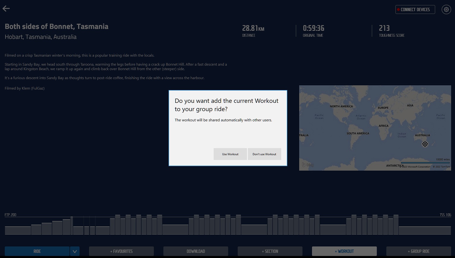Screen dimensions: 455x258
Task: Click the checkered flag map marker
Action: click(x=425, y=144)
